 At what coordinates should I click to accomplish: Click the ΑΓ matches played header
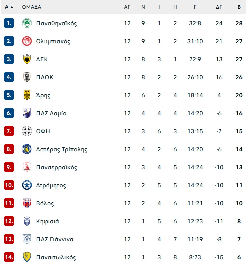tap(127, 7)
